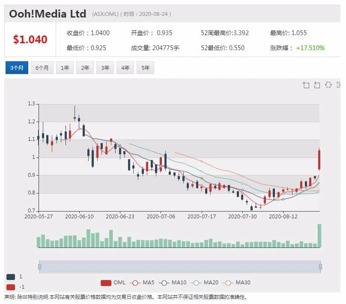Click the 52周最高价:3.392 value
This screenshot has width=346, height=304.
pos(225,33)
